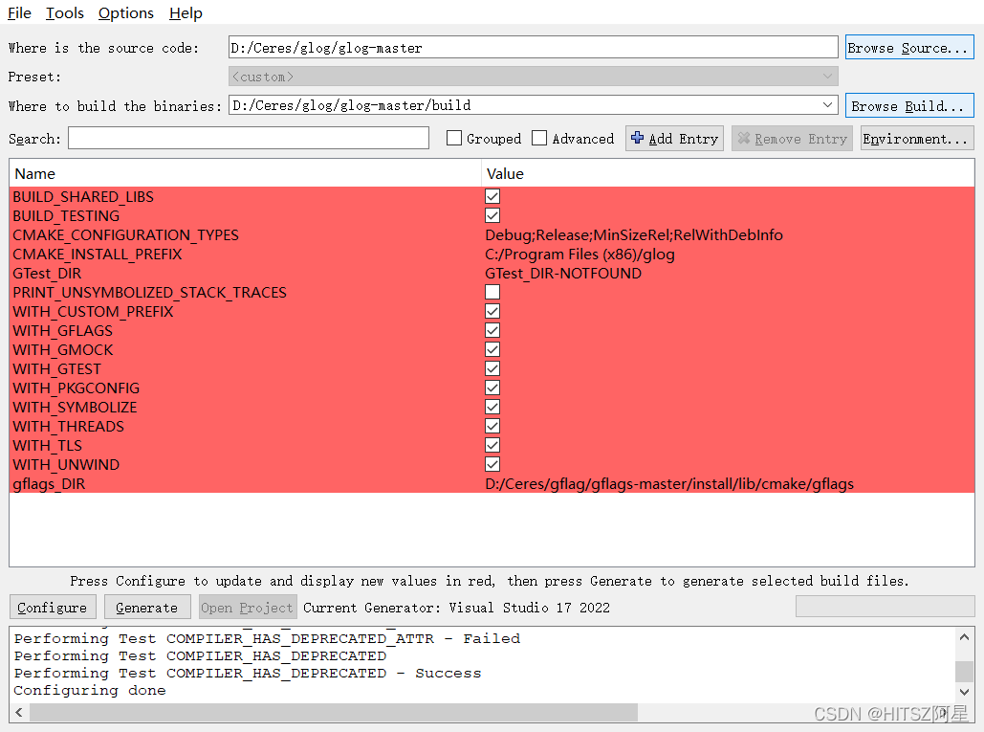Uncheck WITH_PKGCONFIG checkbox
Image resolution: width=984 pixels, height=732 pixels.
tap(492, 388)
